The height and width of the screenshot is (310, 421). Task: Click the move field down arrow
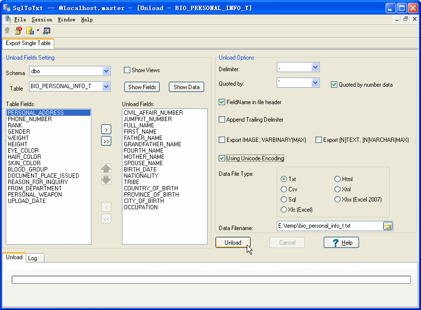click(x=106, y=180)
